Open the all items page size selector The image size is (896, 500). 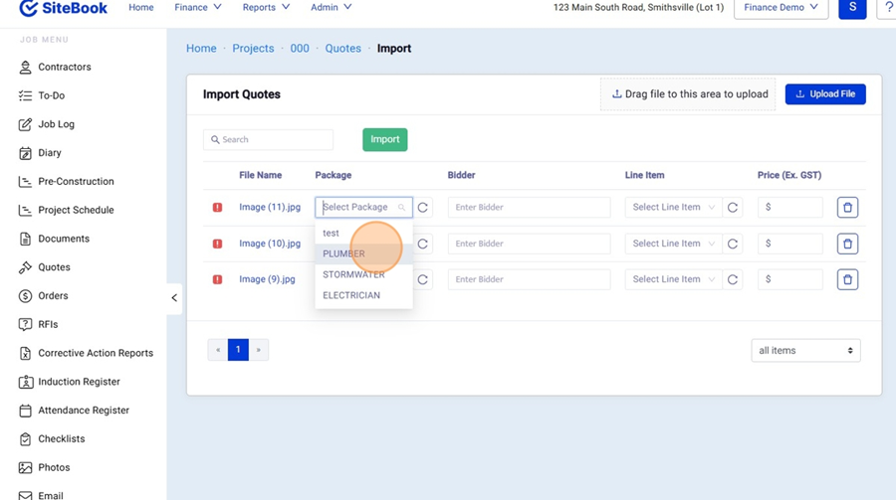(805, 350)
